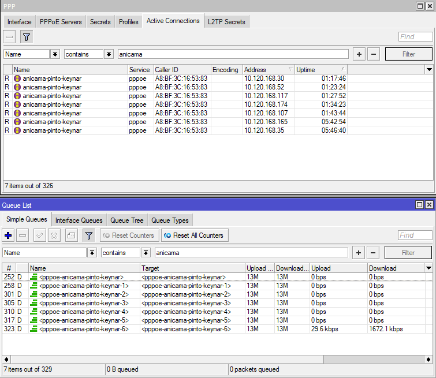This screenshot has height=378, width=436.
Task: Sort Queue table by Target column header
Action: pos(192,268)
